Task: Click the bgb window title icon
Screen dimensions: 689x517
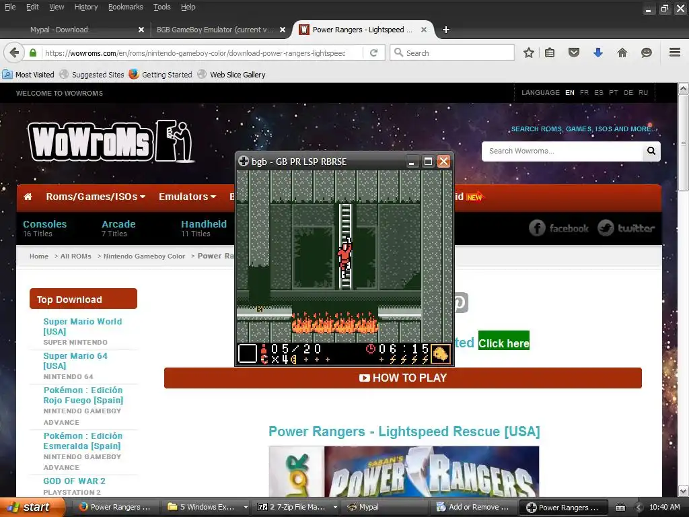Action: (244, 162)
